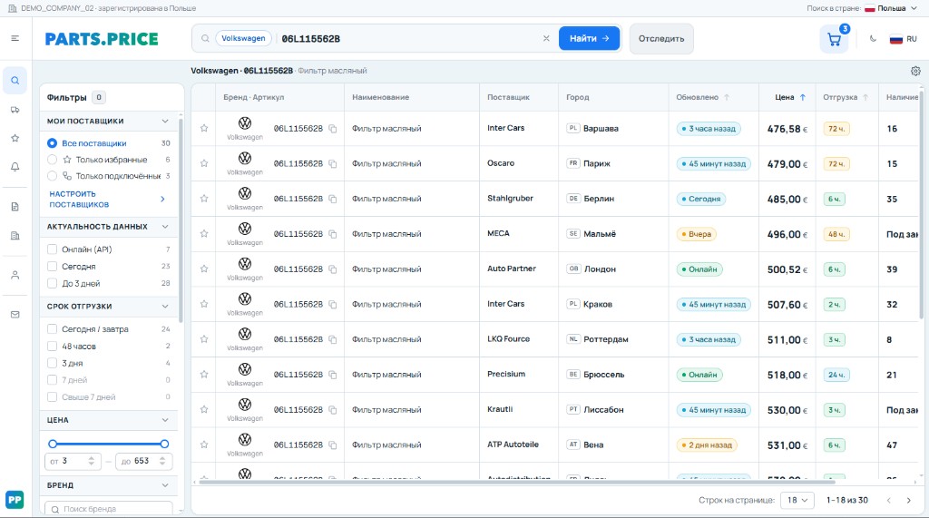
Task: Star the Oscaro row
Action: 204,163
